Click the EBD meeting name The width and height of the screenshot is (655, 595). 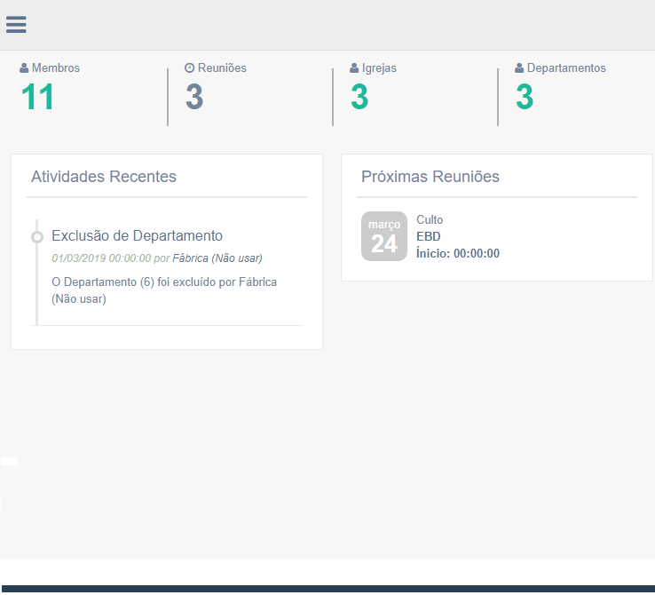click(428, 236)
